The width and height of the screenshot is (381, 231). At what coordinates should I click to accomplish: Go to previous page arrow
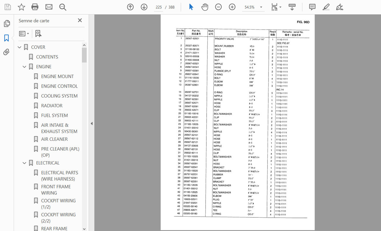click(130, 7)
